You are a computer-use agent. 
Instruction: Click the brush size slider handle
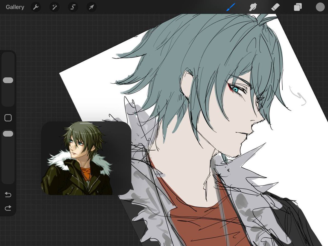[x=8, y=80]
